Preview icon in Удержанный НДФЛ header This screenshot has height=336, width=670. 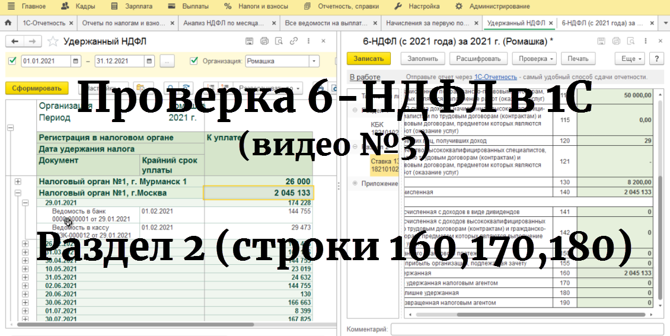pos(279,41)
